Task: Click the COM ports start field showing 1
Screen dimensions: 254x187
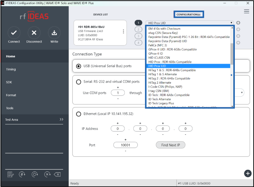Action: (x=118, y=93)
